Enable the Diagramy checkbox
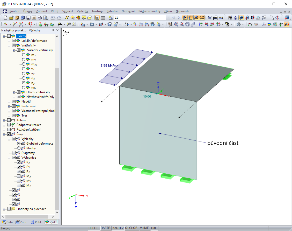 click(14, 153)
